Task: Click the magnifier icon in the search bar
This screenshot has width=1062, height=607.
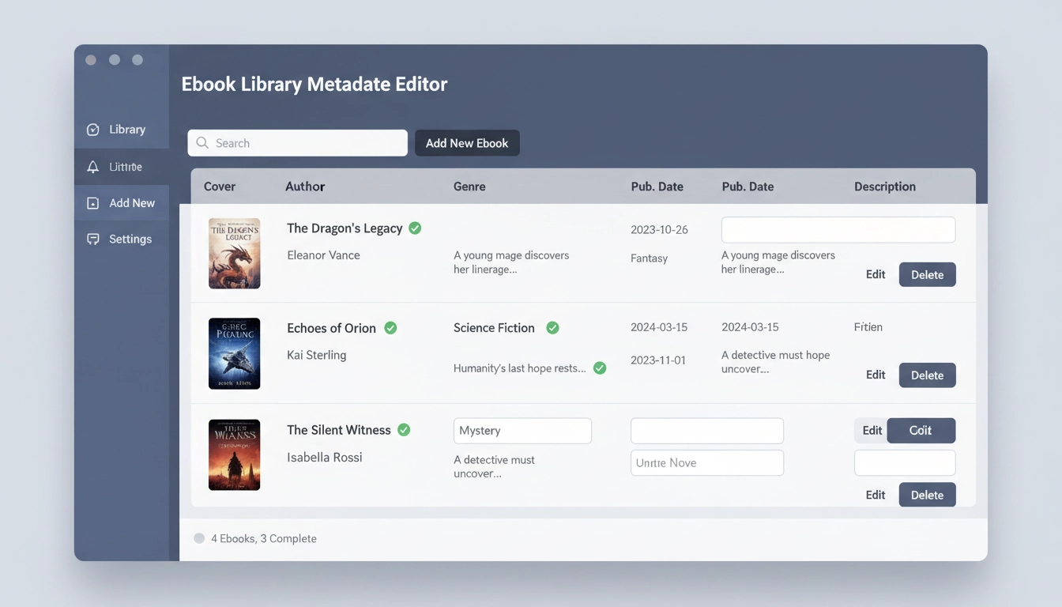Action: [202, 143]
